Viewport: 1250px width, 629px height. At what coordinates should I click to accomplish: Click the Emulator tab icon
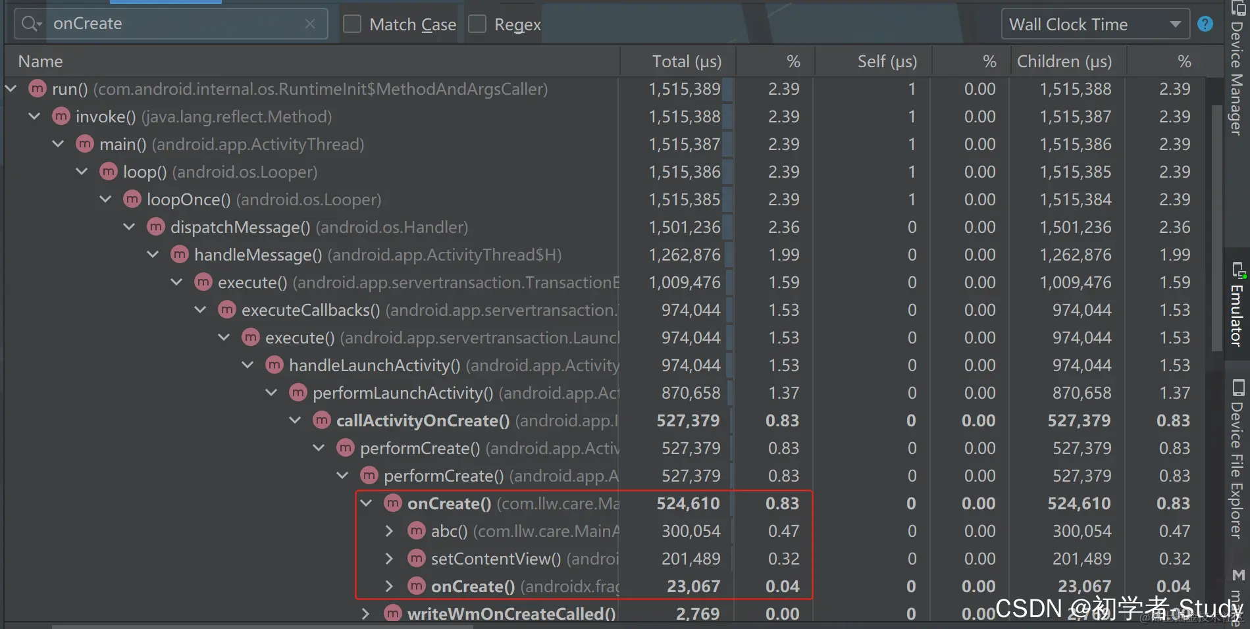coord(1238,270)
